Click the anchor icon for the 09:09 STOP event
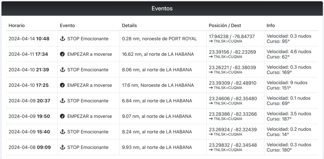This screenshot has width=324, height=159. click(x=62, y=147)
